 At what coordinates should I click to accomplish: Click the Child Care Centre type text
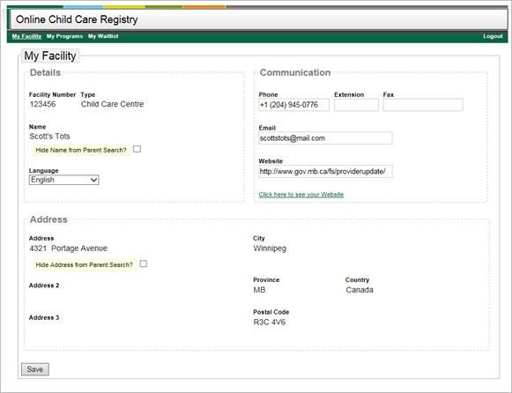coord(112,104)
